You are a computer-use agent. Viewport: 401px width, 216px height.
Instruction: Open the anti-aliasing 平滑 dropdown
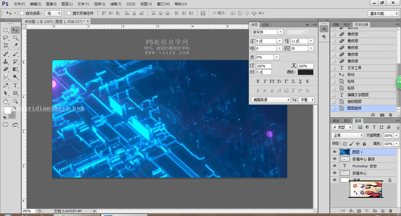coord(306,100)
